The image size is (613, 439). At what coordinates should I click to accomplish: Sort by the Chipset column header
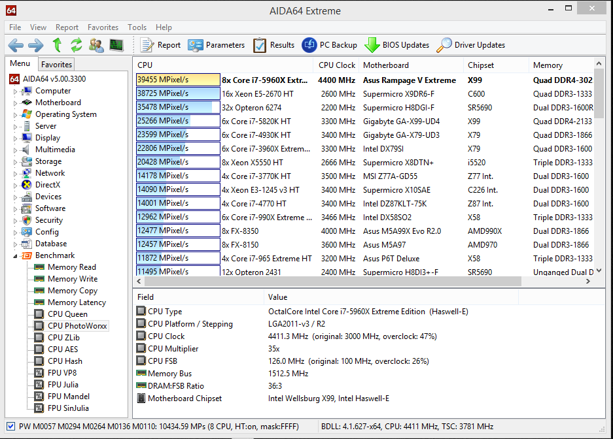(x=496, y=65)
